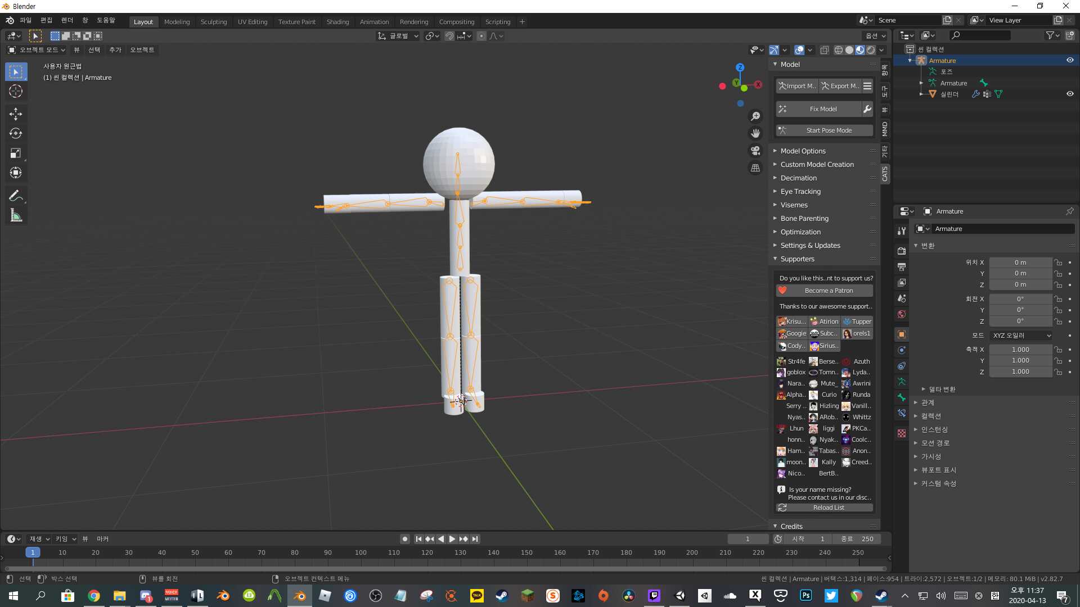Image resolution: width=1080 pixels, height=607 pixels.
Task: Open the 편집 menu
Action: tap(46, 20)
